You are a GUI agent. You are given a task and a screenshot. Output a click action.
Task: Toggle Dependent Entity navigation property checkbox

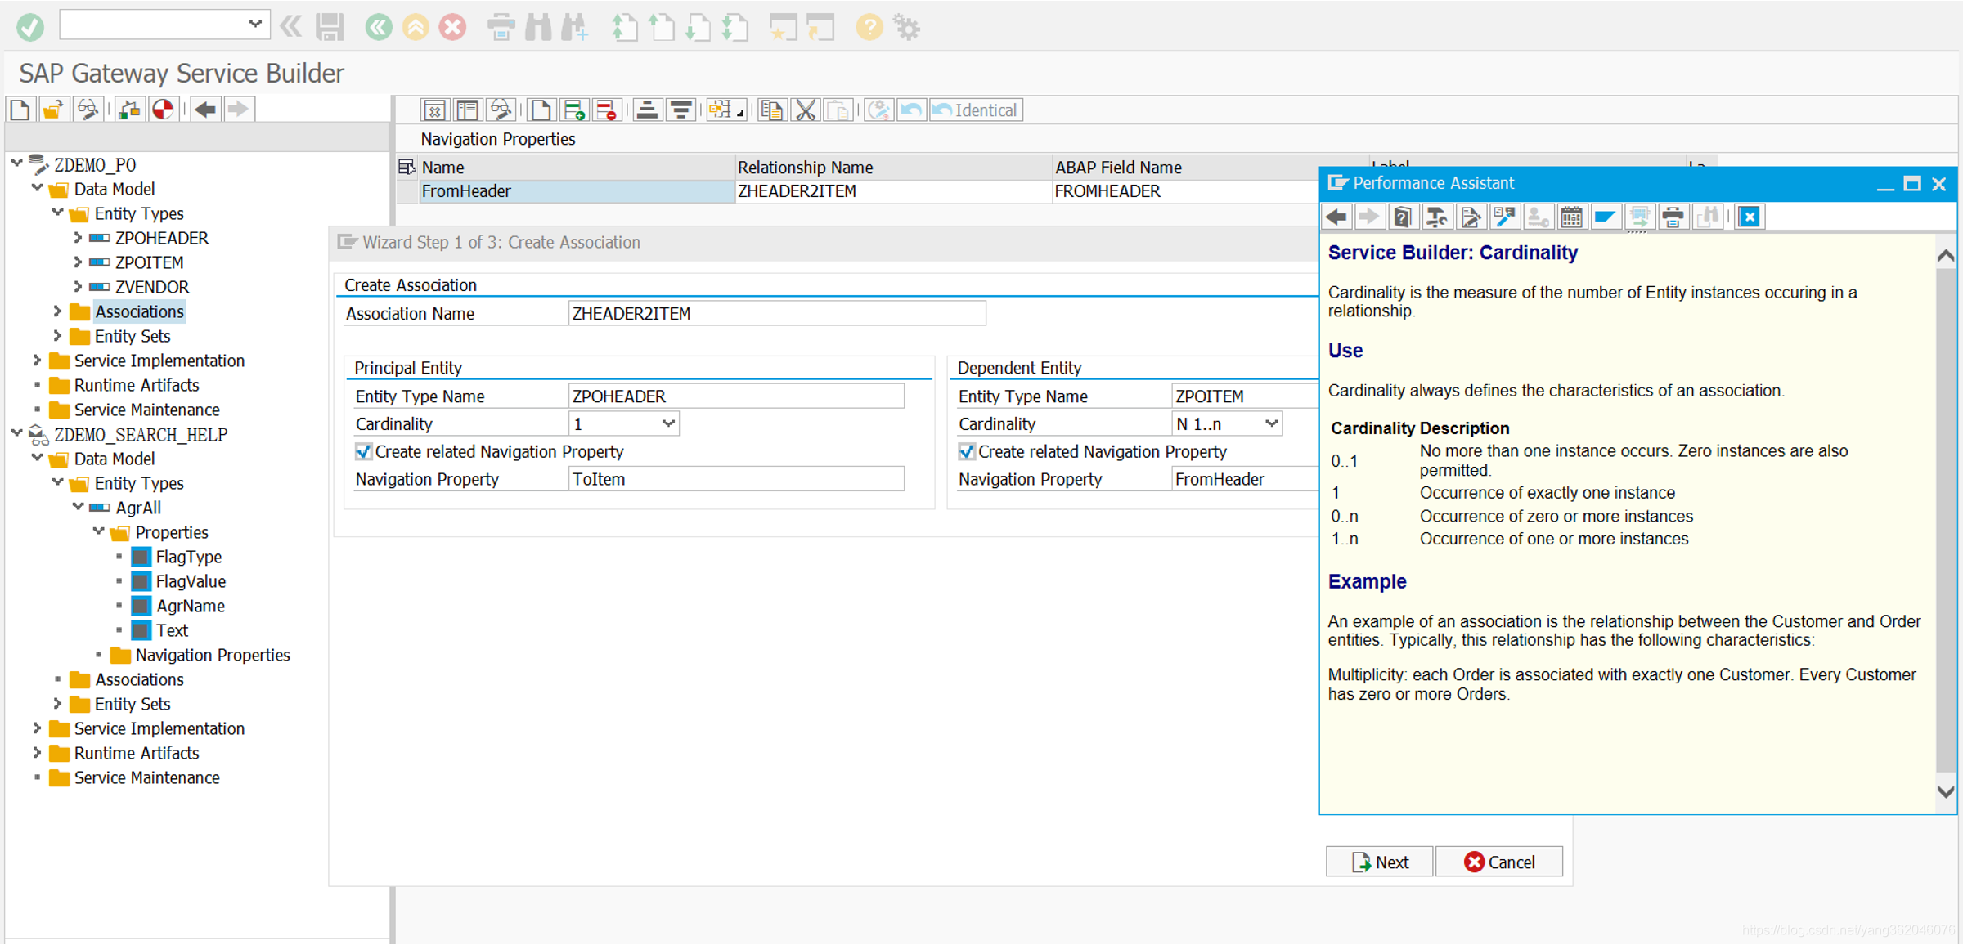967,451
